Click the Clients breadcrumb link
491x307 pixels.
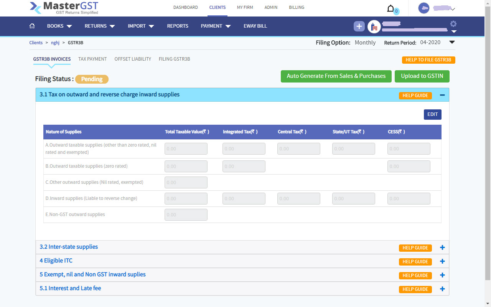36,43
